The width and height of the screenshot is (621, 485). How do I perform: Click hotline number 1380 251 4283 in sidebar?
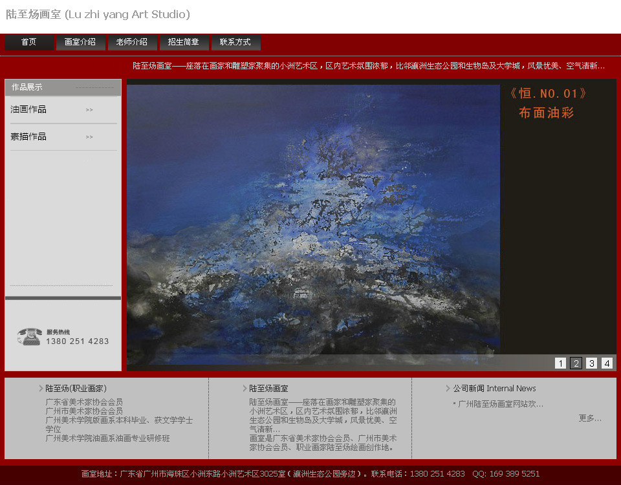click(77, 341)
